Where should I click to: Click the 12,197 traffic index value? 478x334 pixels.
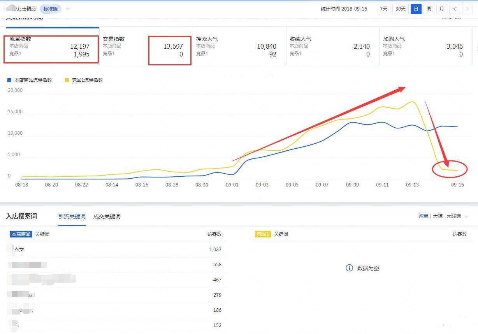click(80, 46)
